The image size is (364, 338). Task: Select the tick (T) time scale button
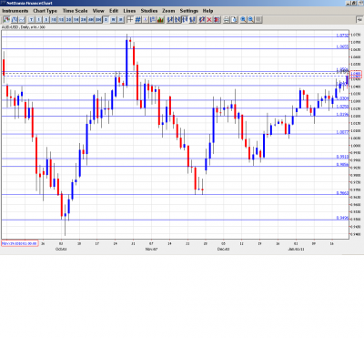31,20
